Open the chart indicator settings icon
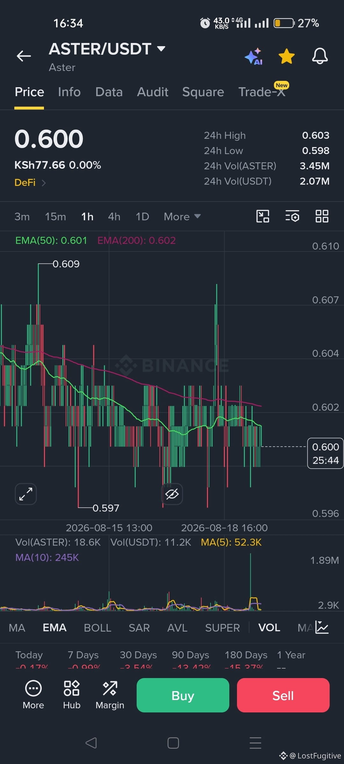Viewport: 344px width, 764px height. click(x=292, y=216)
